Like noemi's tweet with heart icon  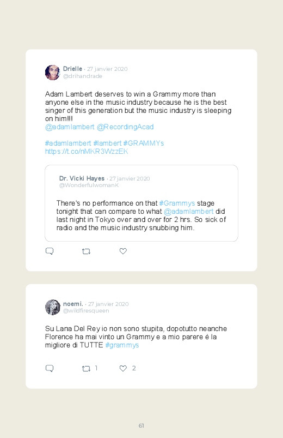123,368
